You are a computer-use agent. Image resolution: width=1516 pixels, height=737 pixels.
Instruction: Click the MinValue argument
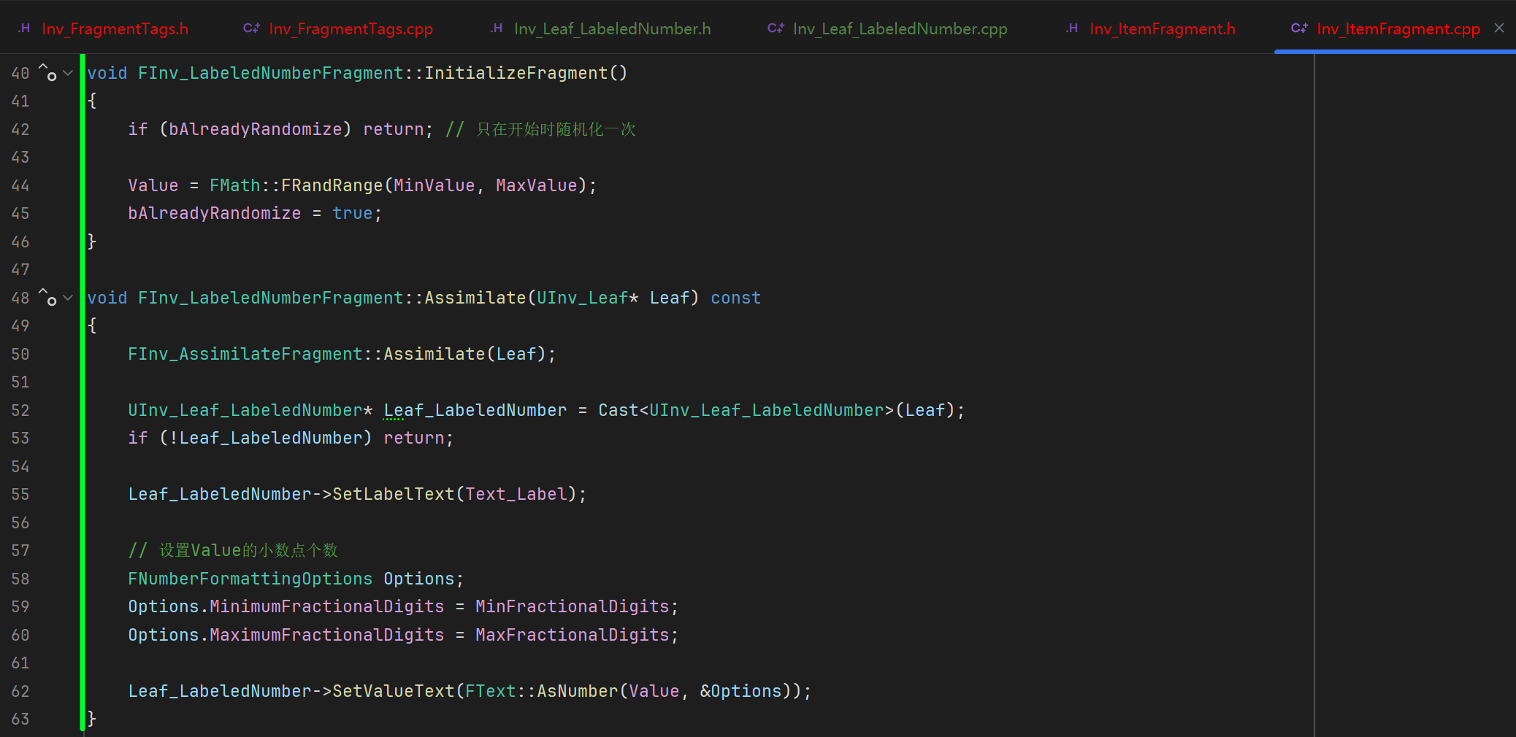(434, 185)
